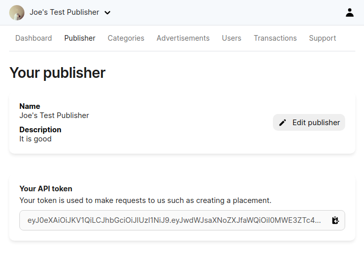Open the Categories tab
364x262 pixels.
(x=126, y=38)
